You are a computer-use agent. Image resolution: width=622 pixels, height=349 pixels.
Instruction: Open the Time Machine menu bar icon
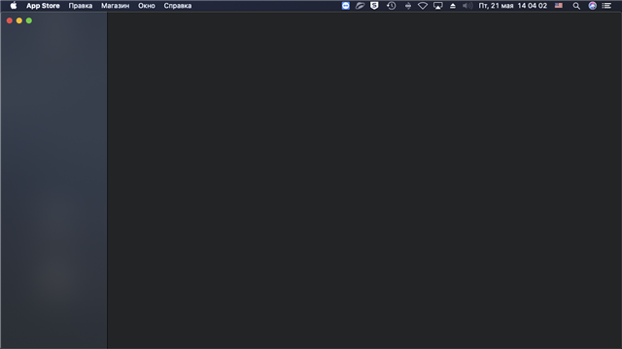pyautogui.click(x=391, y=6)
